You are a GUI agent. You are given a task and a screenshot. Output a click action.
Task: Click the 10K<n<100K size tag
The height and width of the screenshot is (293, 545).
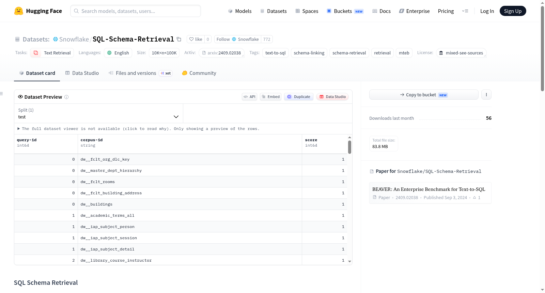click(x=164, y=53)
